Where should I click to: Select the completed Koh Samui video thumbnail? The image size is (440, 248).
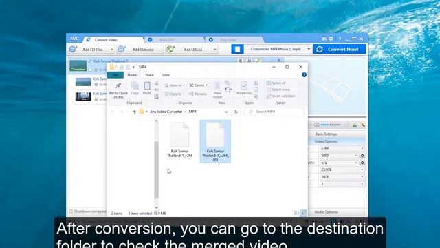(78, 65)
